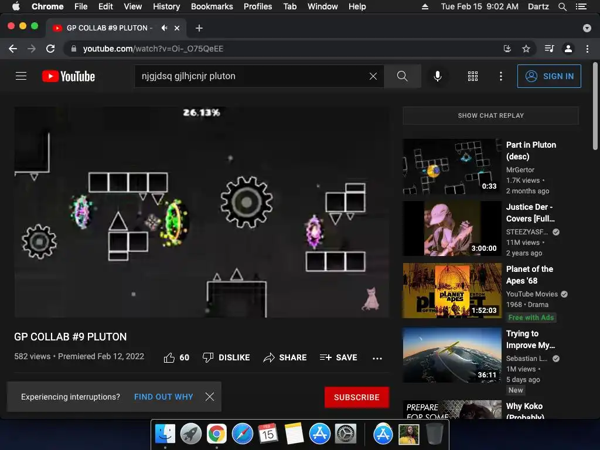Open Chrome profile avatar menu
The image size is (600, 450).
(x=568, y=49)
